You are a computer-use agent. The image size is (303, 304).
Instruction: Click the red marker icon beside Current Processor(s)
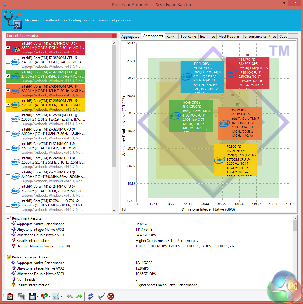coord(114,35)
